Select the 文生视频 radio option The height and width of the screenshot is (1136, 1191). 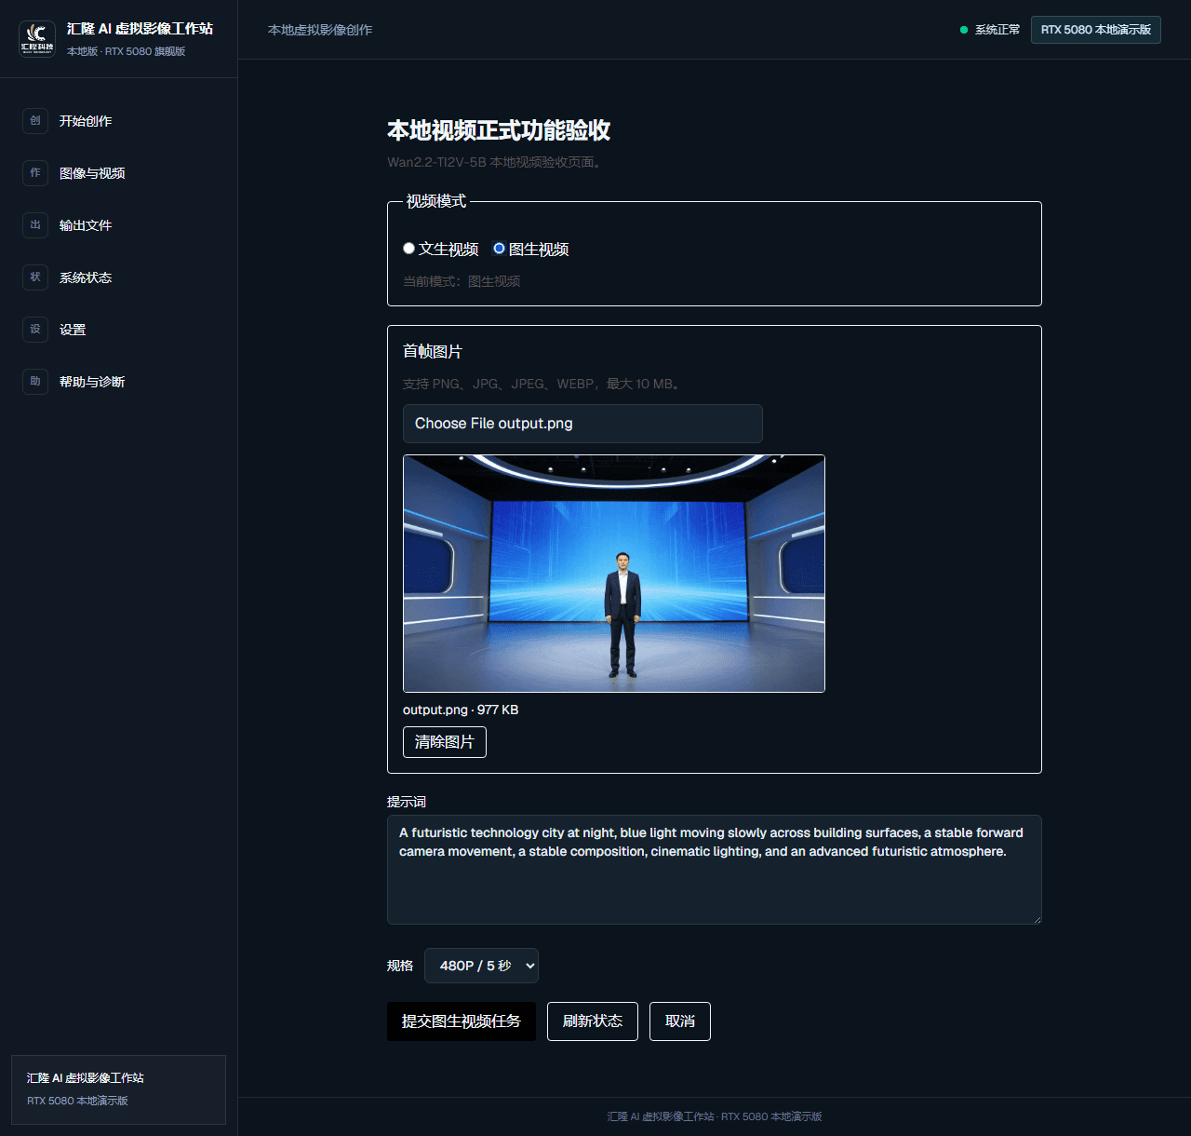408,249
